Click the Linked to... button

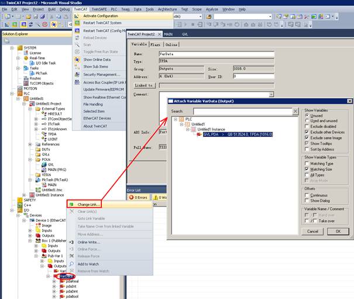(143, 85)
